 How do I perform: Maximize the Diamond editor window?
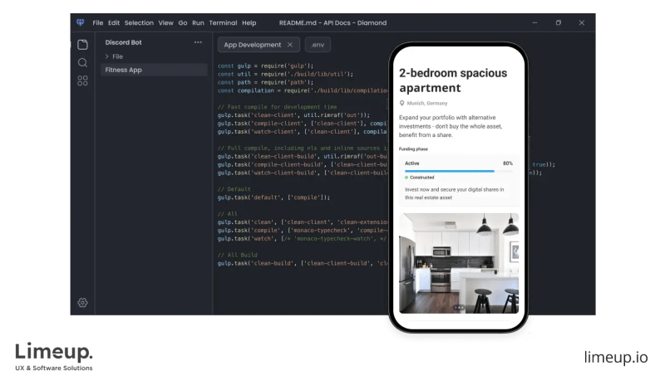559,23
